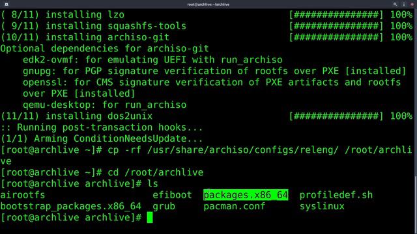Click 'installing dos2unix' line
The width and height of the screenshot is (417, 234).
[x=76, y=116]
